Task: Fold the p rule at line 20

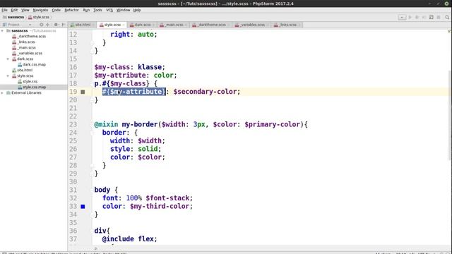Action: pos(93,100)
